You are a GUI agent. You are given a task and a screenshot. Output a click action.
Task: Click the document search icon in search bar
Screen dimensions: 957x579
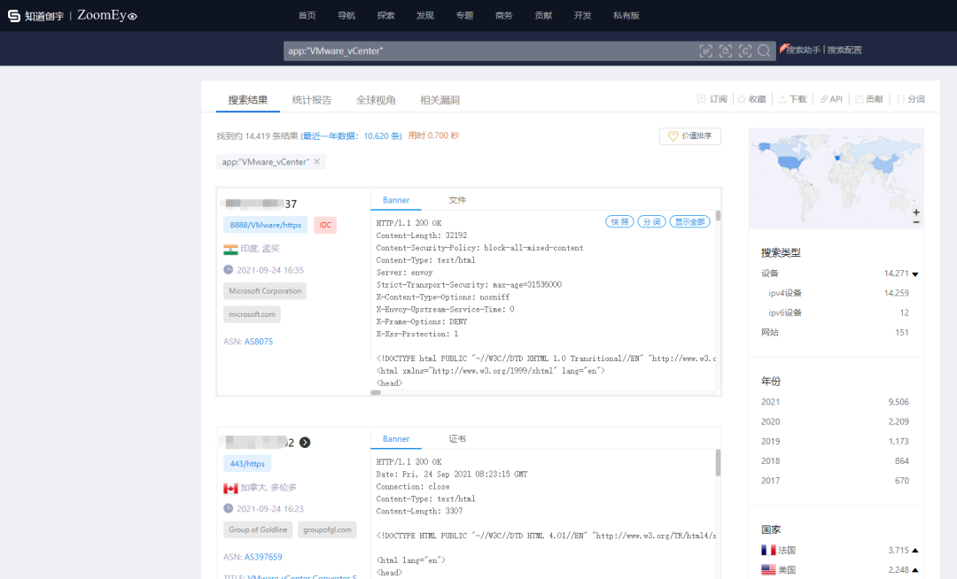[726, 51]
